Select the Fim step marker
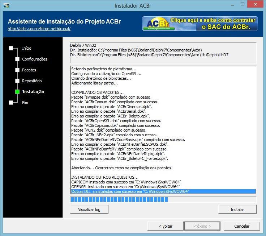266x236 pixels. click(x=11, y=103)
